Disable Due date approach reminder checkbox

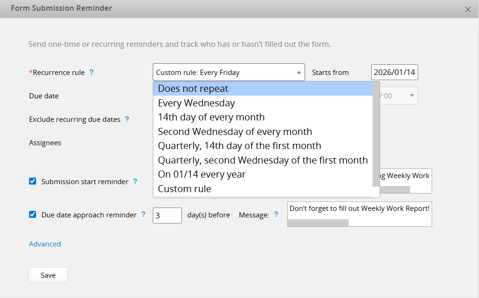point(33,215)
